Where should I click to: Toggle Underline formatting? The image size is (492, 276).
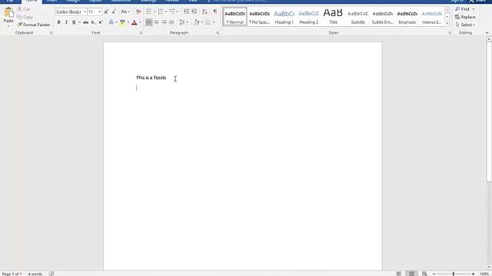pos(74,22)
